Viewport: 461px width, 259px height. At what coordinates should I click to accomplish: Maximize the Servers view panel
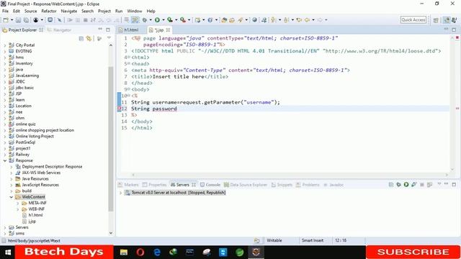point(454,184)
